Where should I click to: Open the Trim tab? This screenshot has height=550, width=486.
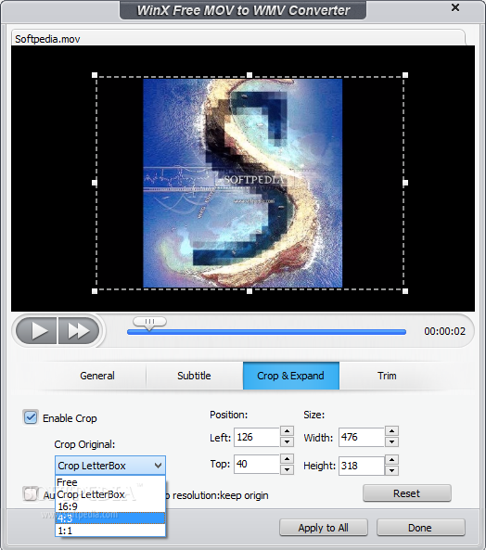387,376
